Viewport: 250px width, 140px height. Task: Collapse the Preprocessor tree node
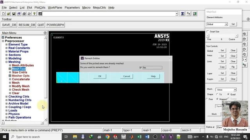[x=3, y=41]
